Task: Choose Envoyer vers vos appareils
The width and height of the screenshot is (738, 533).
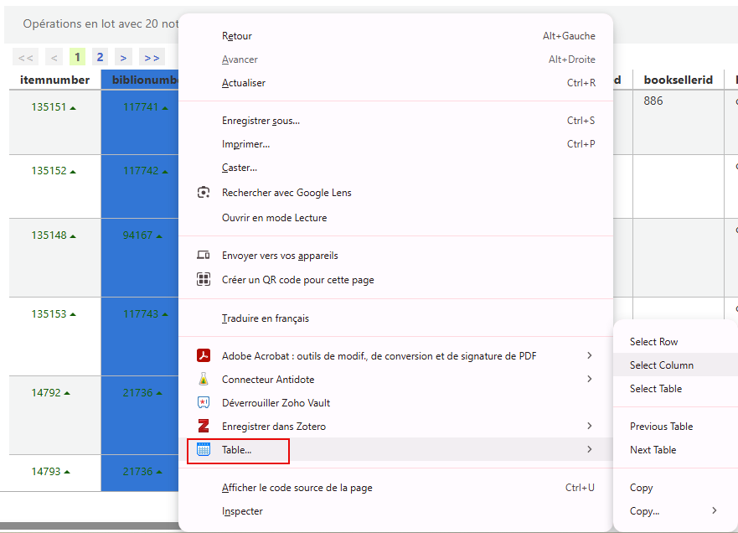Action: [x=395, y=256]
